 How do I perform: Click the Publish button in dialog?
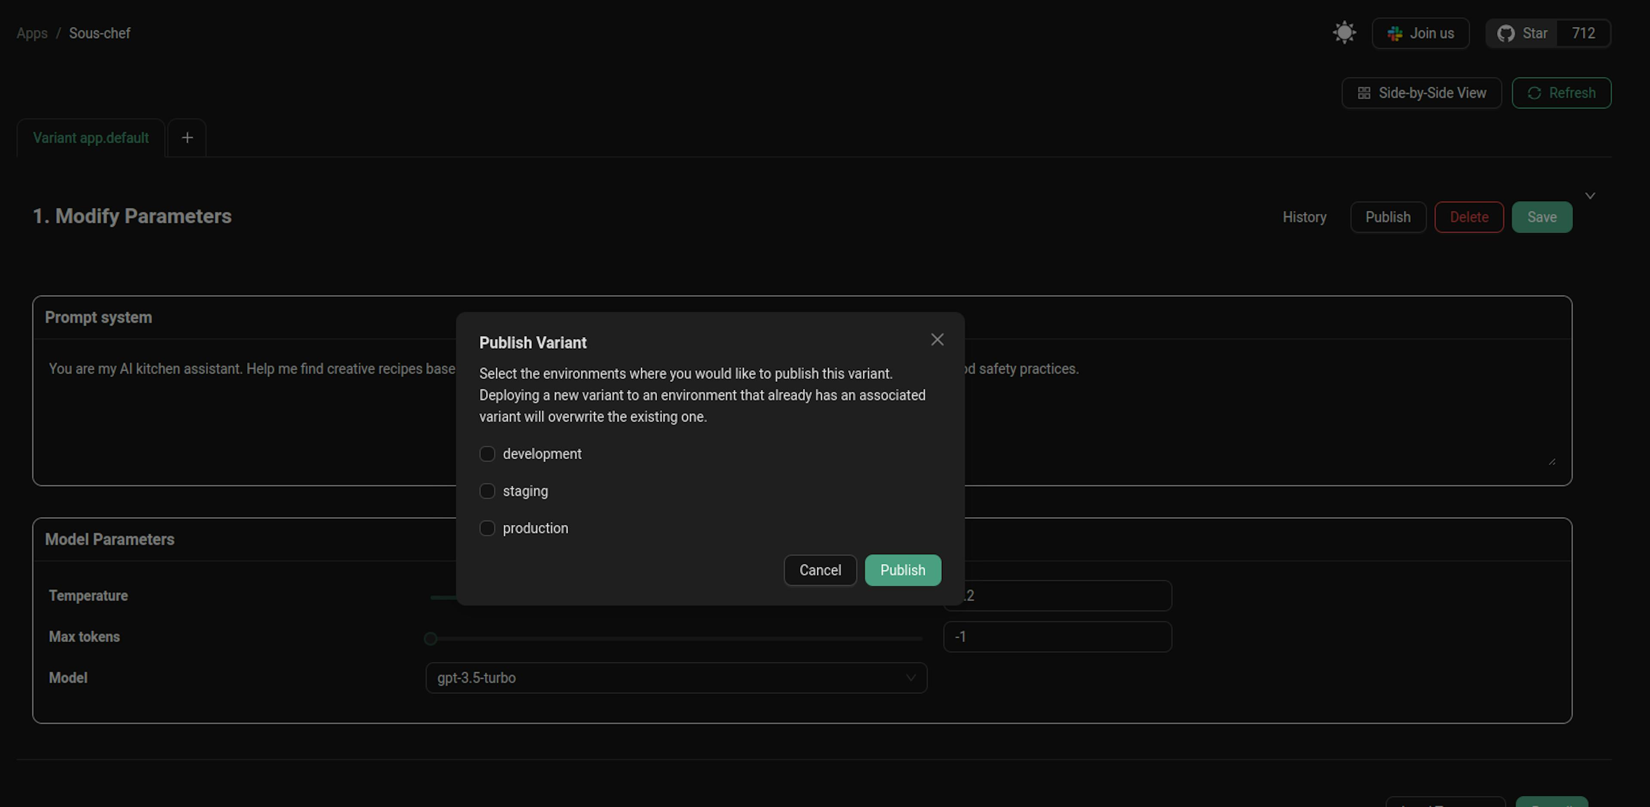pos(902,569)
